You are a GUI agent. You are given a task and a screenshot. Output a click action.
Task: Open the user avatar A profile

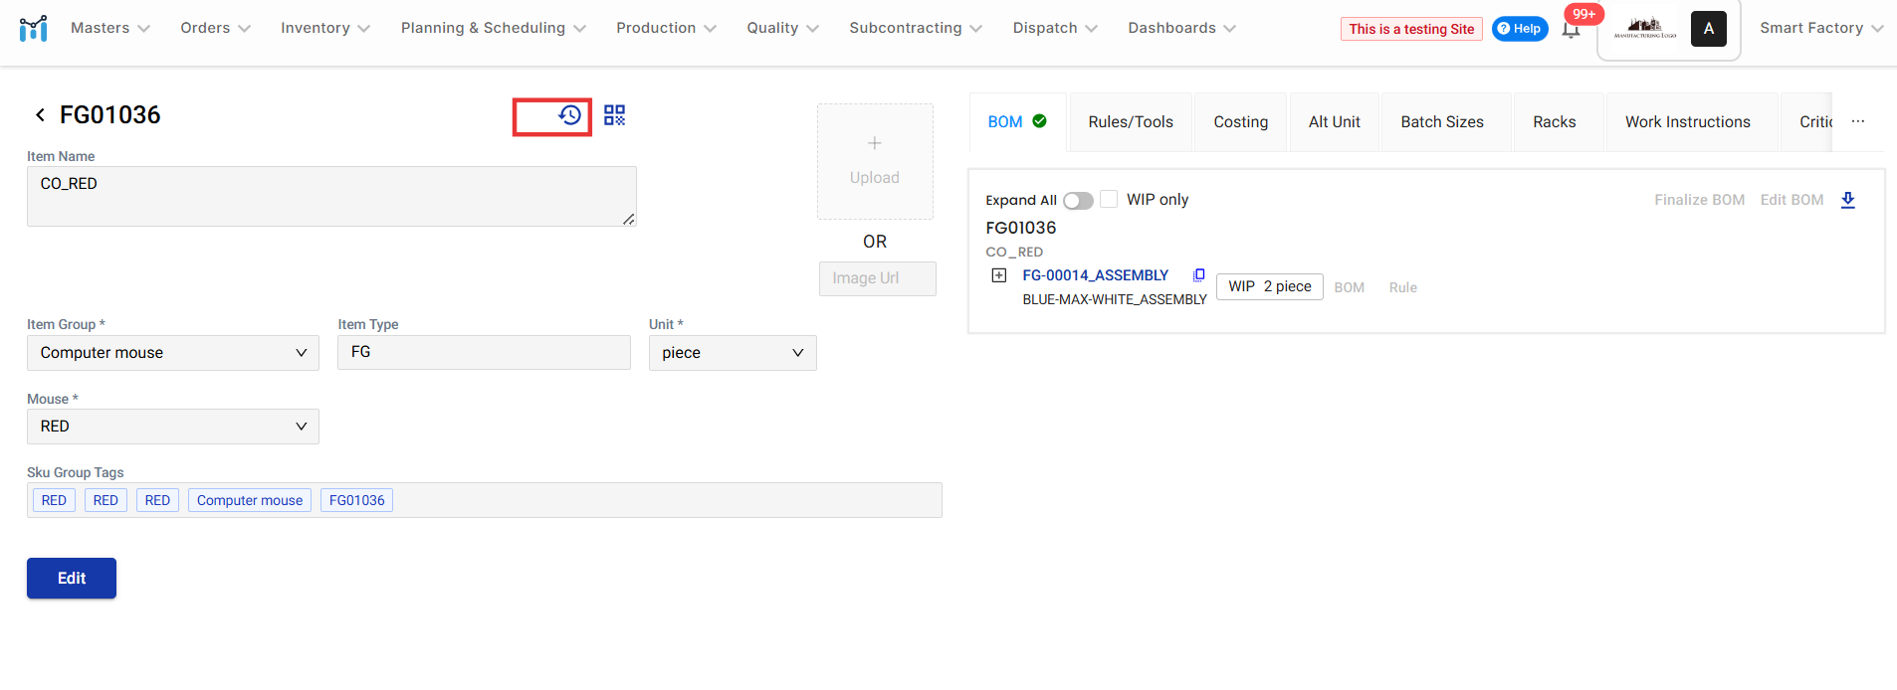click(1708, 29)
